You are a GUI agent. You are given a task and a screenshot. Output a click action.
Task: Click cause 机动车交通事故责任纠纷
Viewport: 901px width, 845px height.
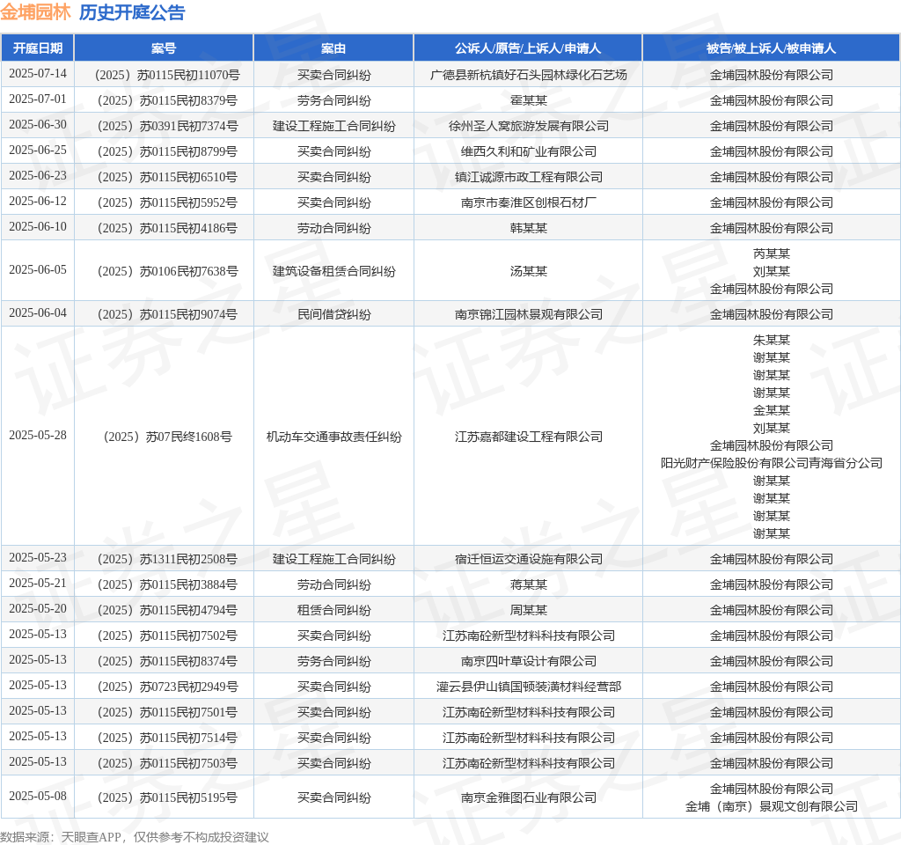tap(333, 437)
